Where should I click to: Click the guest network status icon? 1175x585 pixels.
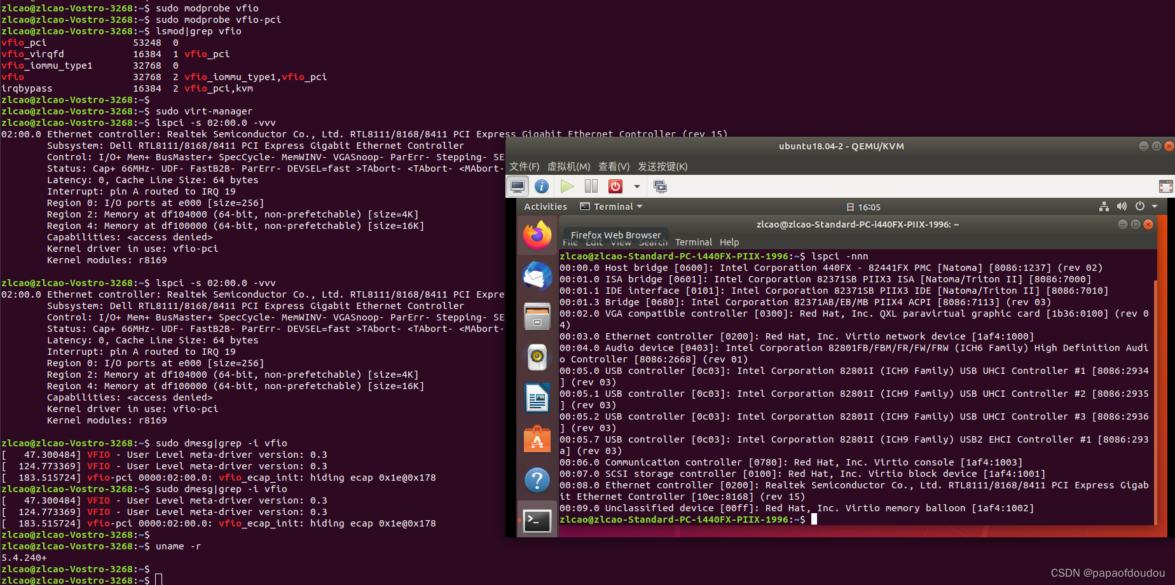point(1104,207)
